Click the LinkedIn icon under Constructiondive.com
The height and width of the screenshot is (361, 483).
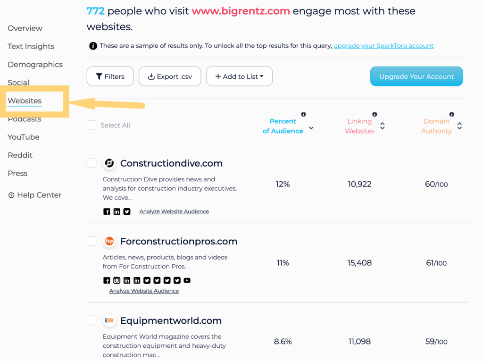[x=117, y=211]
